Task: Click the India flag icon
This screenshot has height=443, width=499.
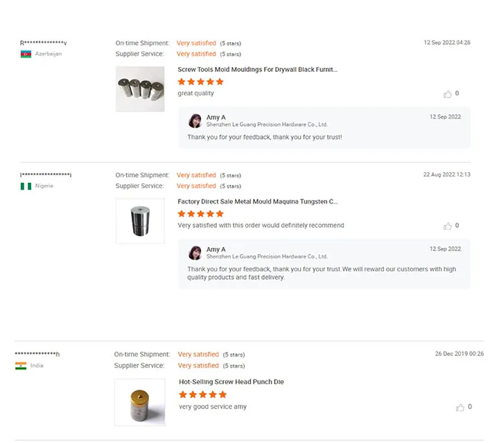Action: pyautogui.click(x=21, y=365)
